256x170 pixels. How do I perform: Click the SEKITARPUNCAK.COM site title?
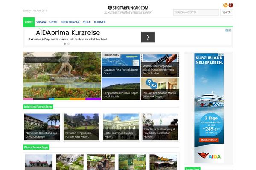[131, 8]
